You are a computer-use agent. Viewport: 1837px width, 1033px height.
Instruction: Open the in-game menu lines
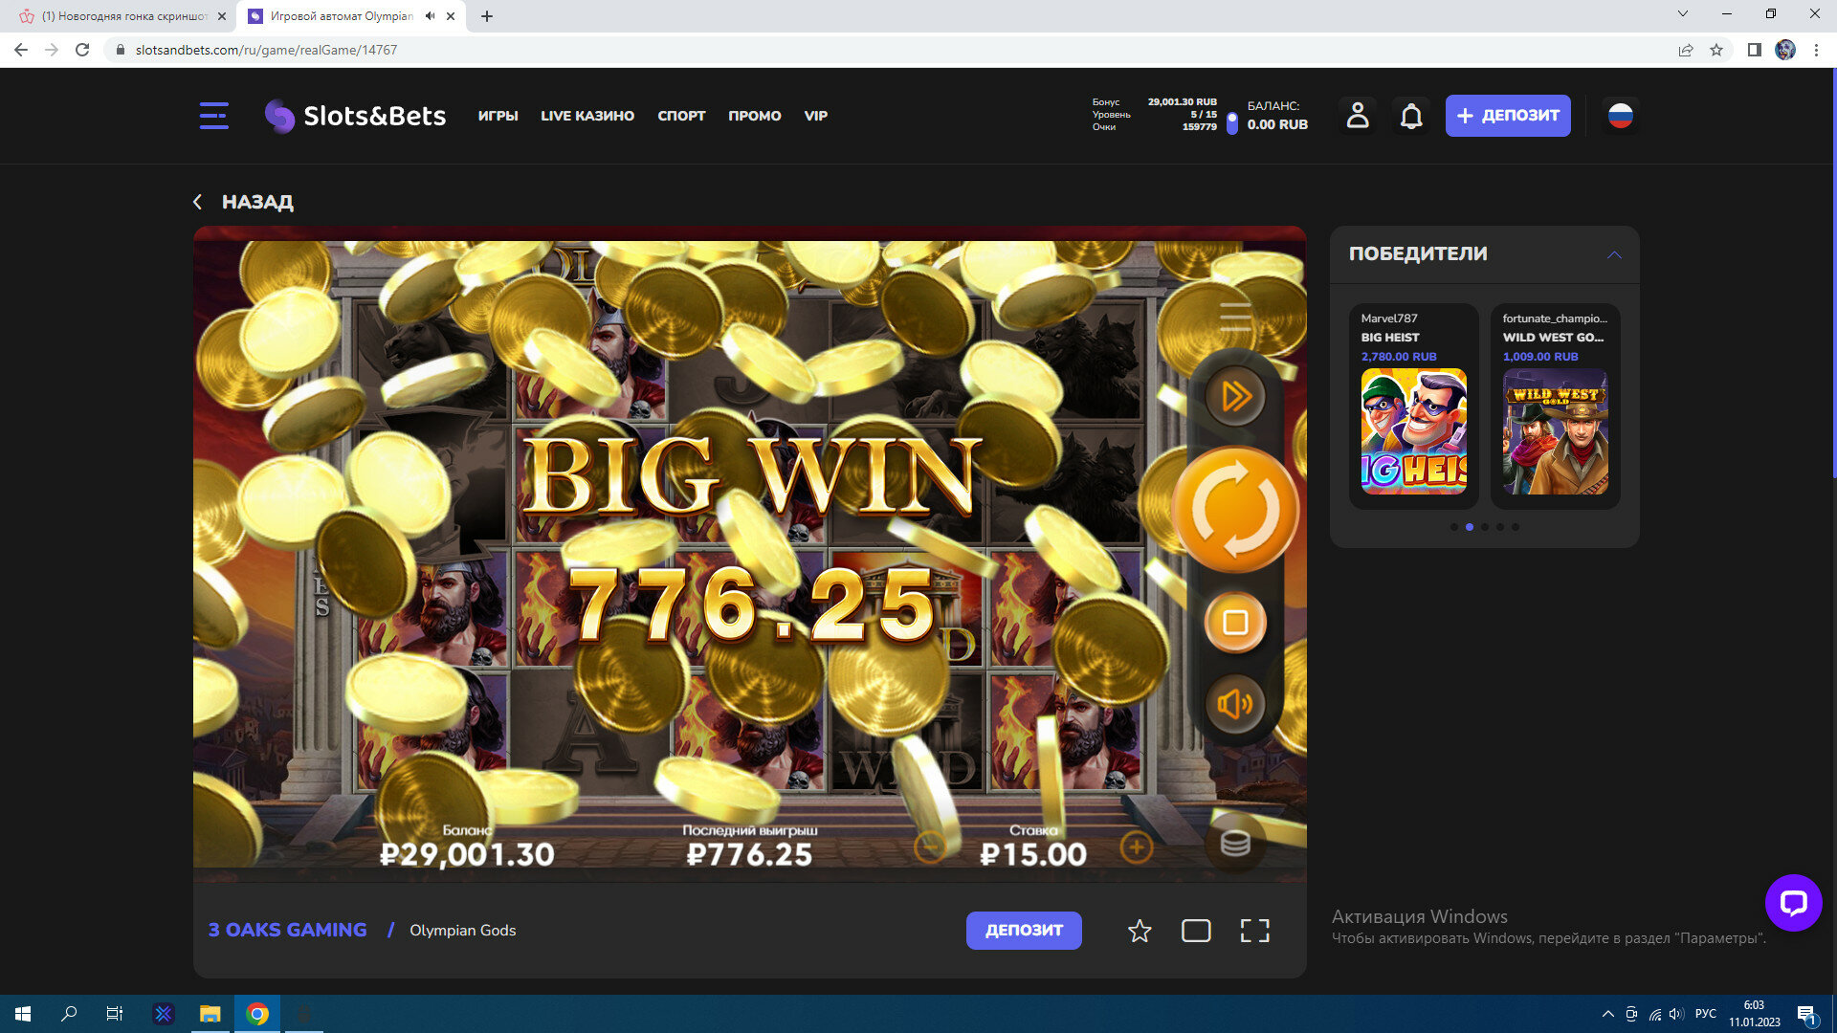click(1235, 316)
